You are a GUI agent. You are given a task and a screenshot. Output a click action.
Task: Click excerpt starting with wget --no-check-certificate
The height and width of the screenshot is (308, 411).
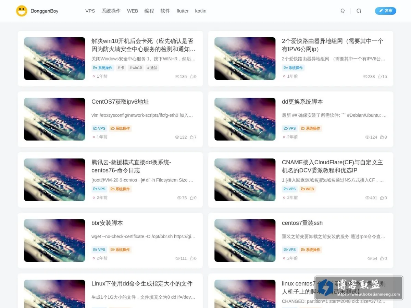pyautogui.click(x=144, y=236)
